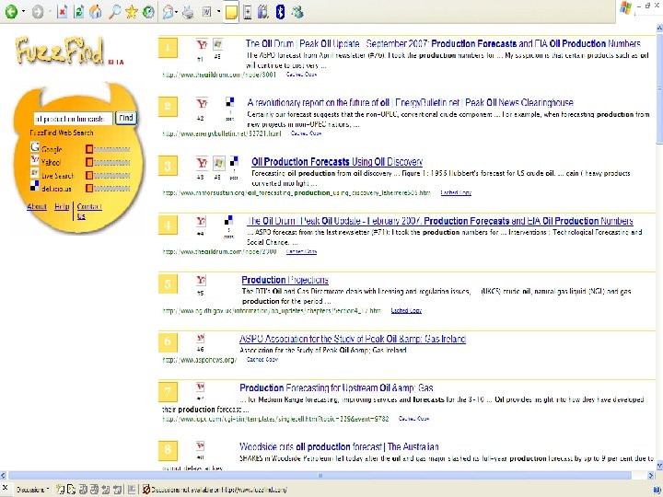Adjust the Yahoo! weight slider
The width and height of the screenshot is (663, 497).
click(108, 162)
